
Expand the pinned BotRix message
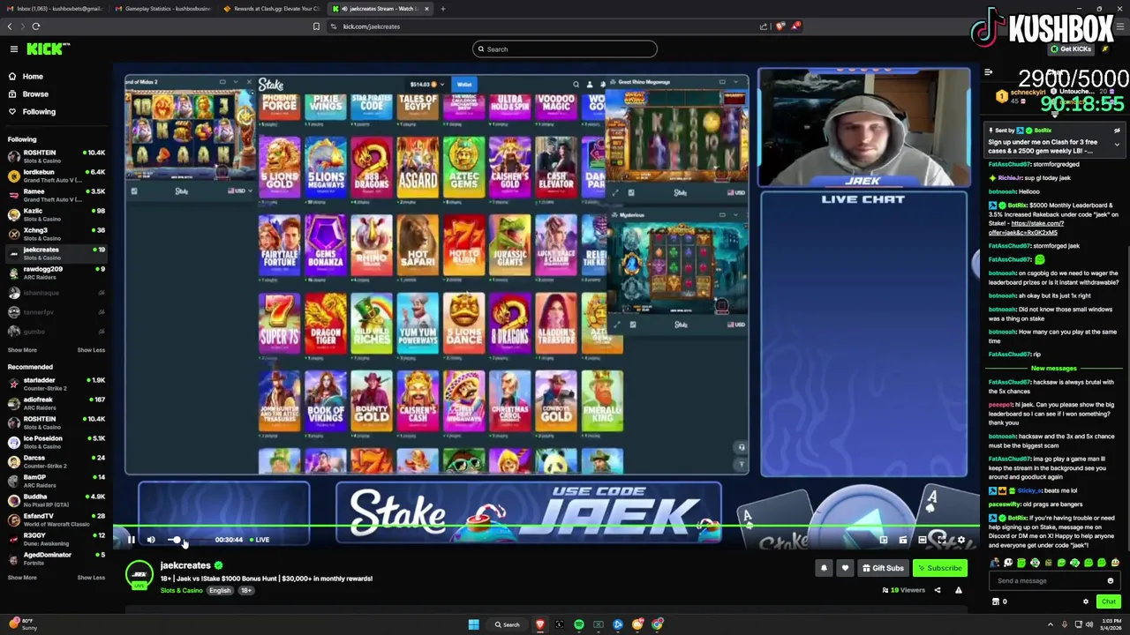point(1117,144)
